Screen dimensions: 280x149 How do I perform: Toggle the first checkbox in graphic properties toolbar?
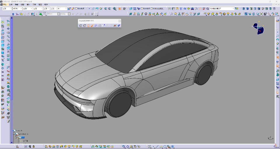pyautogui.click(x=76, y=9)
